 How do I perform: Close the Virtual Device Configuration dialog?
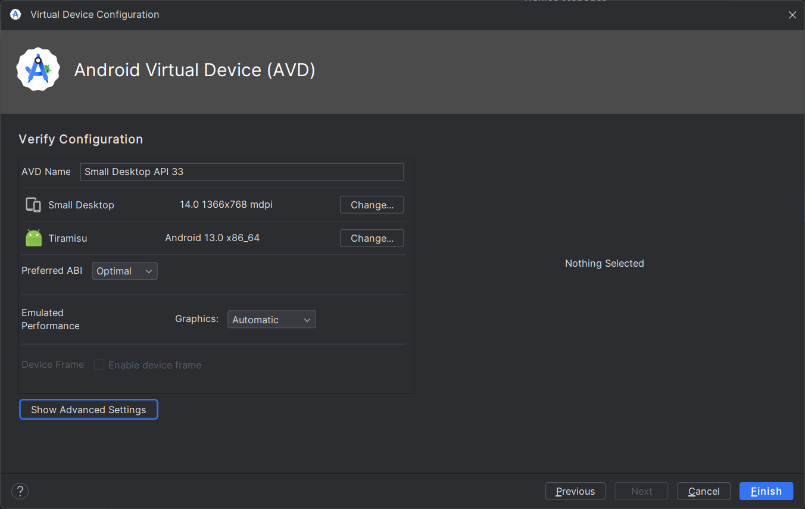792,15
